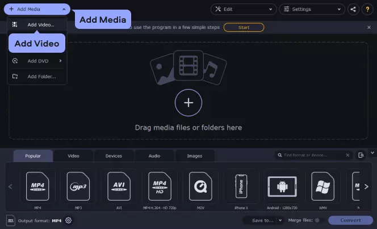Show next formats with right arrow

click(x=366, y=186)
